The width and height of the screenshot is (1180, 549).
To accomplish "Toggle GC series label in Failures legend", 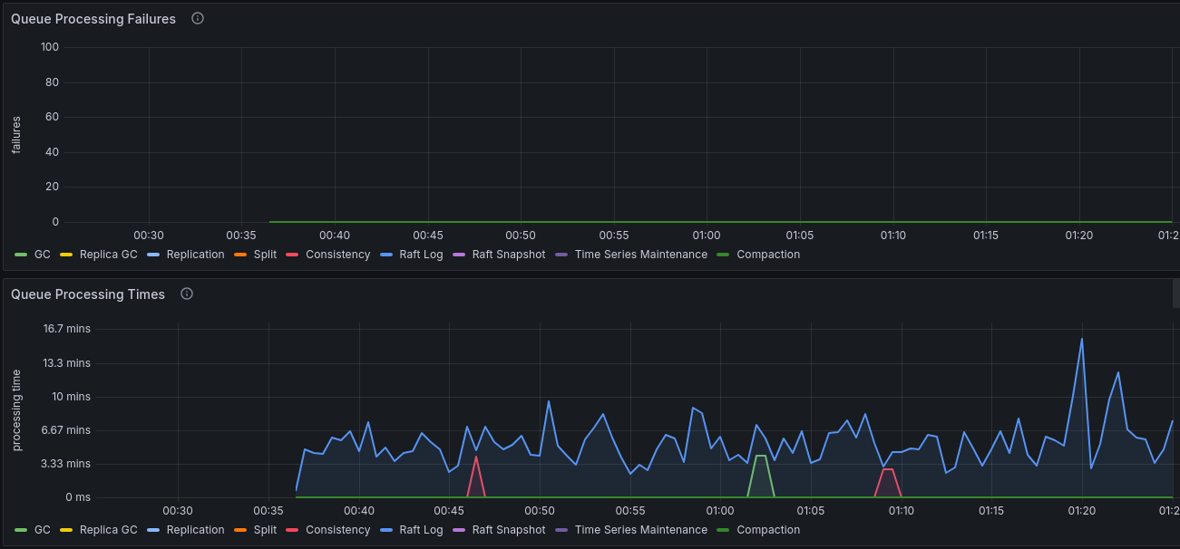I will click(x=42, y=255).
